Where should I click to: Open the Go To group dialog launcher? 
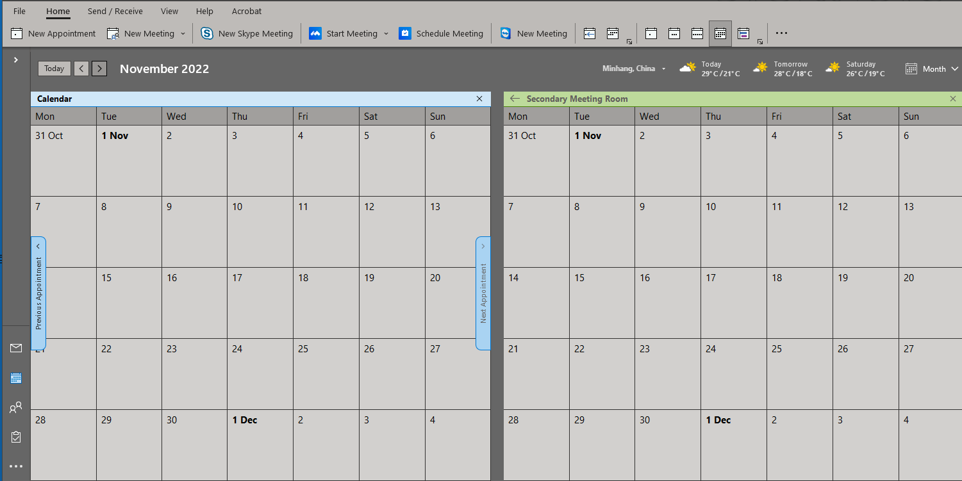[629, 42]
